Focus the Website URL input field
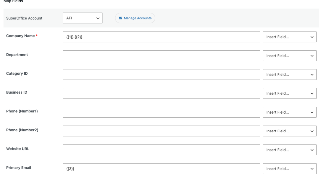 point(161,150)
